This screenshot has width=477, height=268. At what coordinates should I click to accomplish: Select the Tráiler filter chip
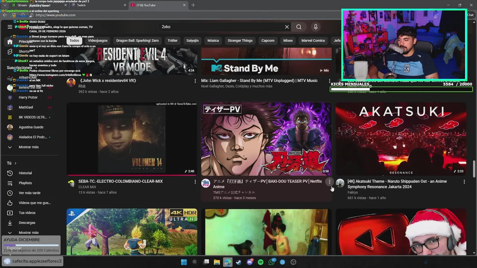coord(173,41)
